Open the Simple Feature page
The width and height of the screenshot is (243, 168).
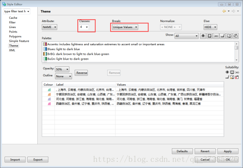click(x=19, y=41)
